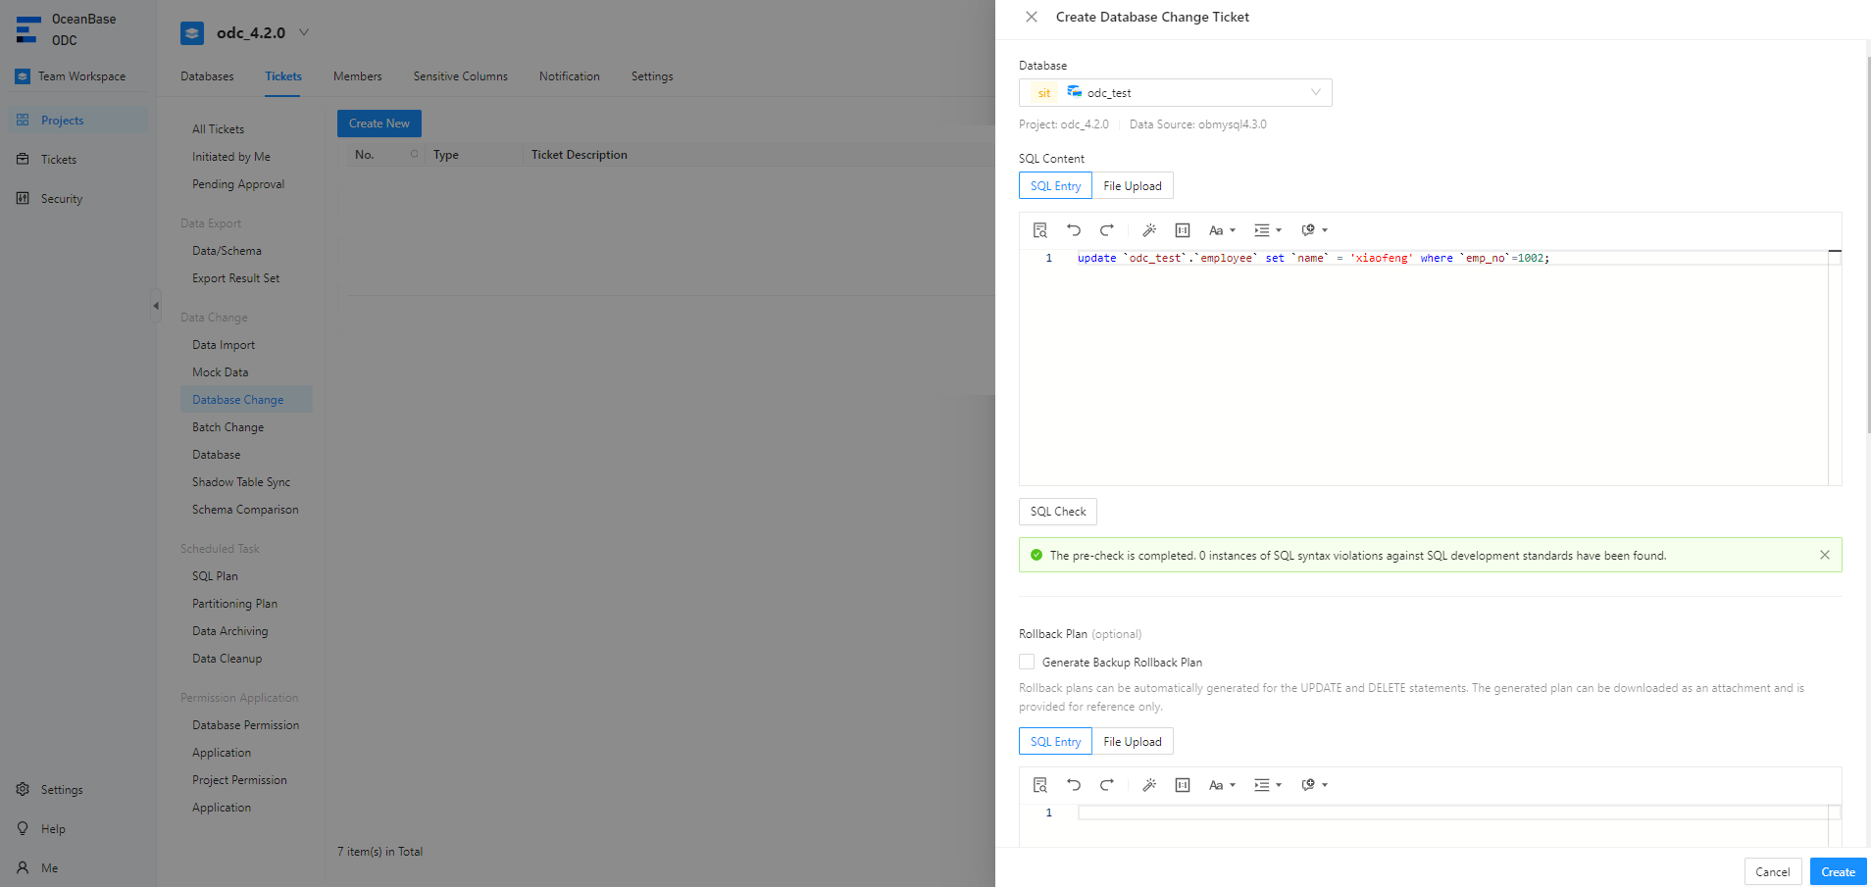Click the 1:1 icon in SQL Content toolbar

click(x=1183, y=230)
